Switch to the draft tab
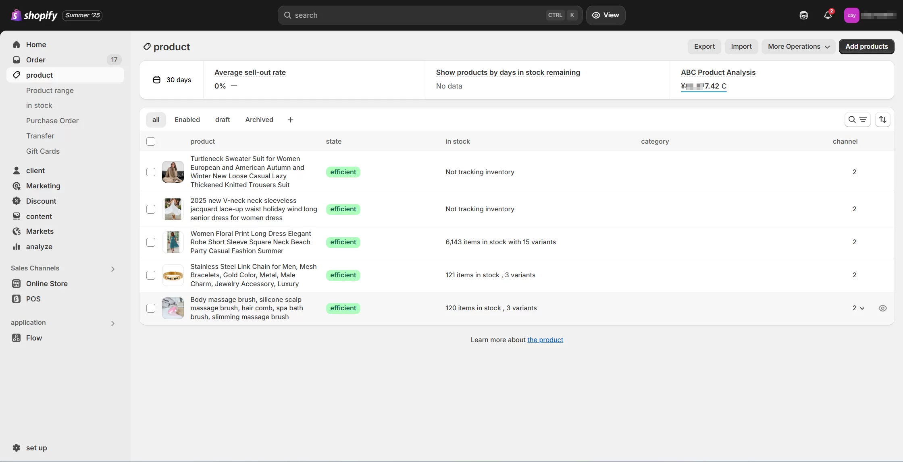Viewport: 903px width, 462px height. 223,120
